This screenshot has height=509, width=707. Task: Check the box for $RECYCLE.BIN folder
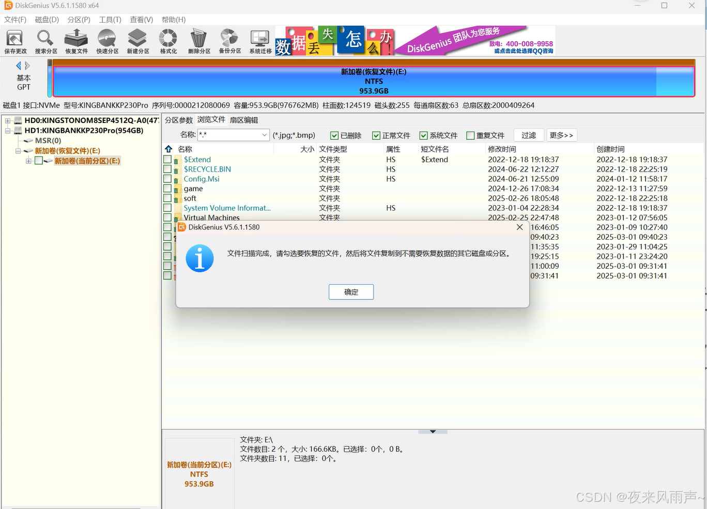tap(167, 169)
